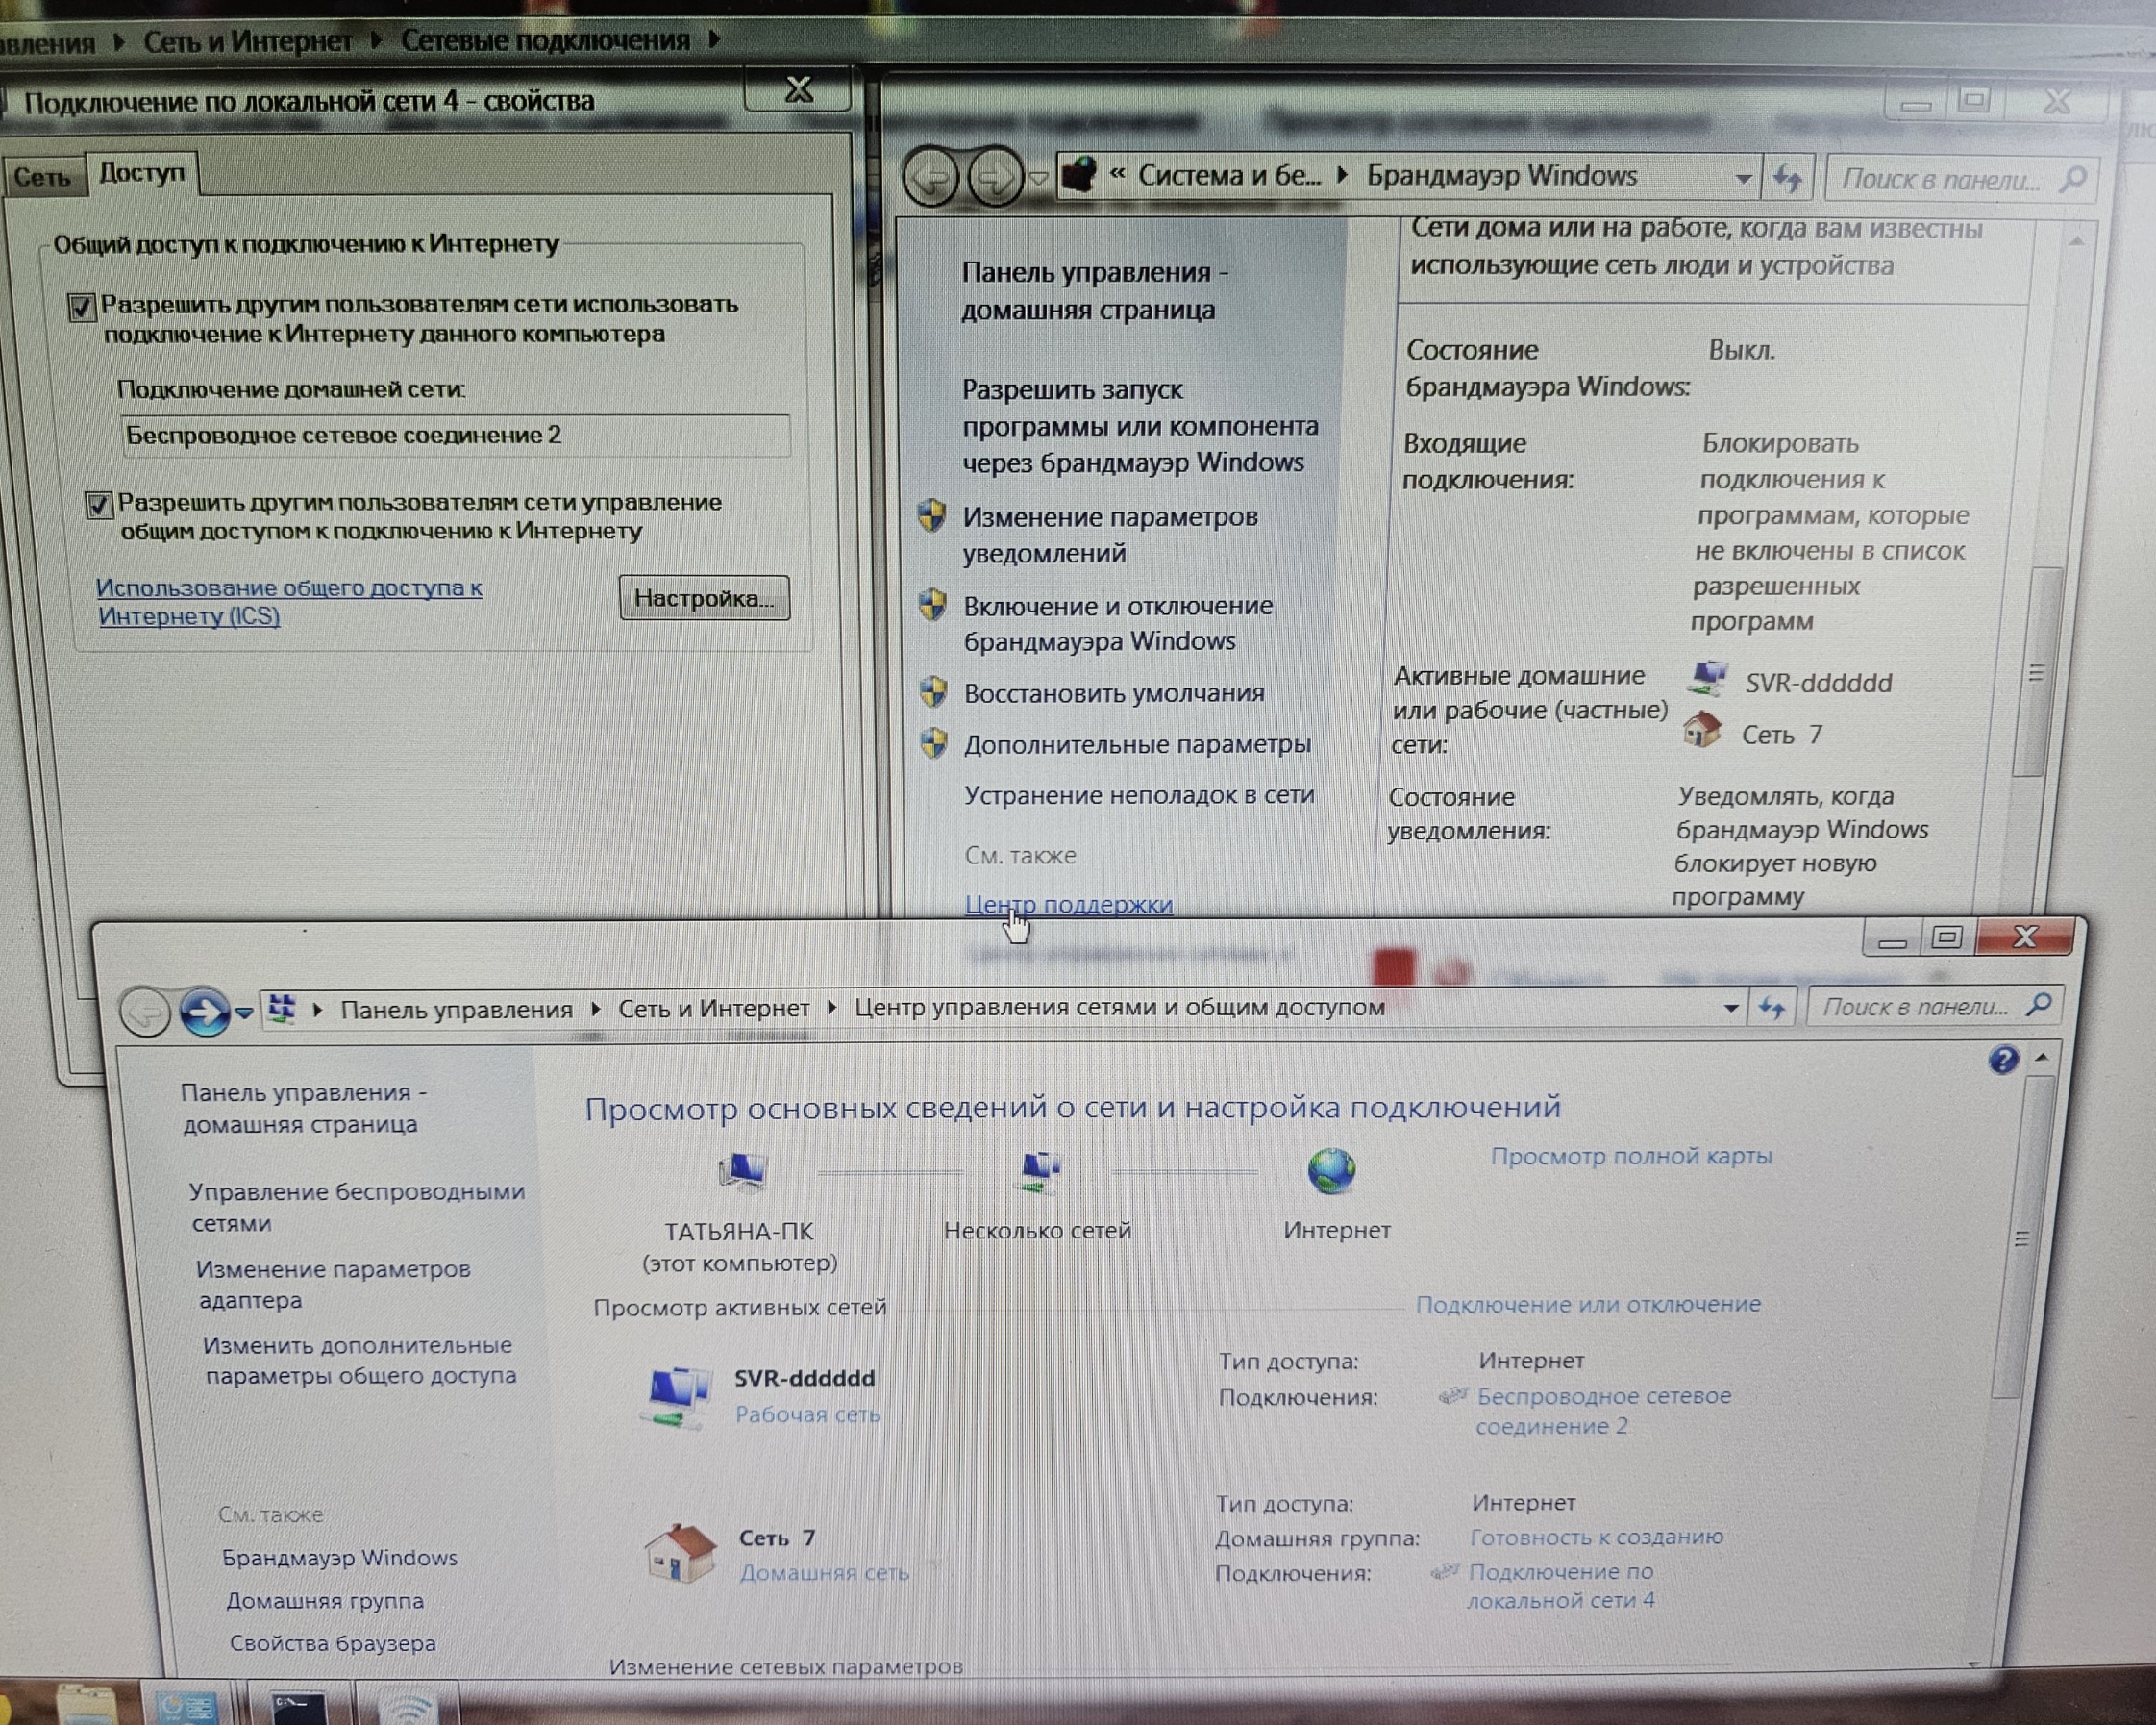Viewport: 2156px width, 1725px height.
Task: Open Изменение параметров адаптера
Action: click(334, 1284)
